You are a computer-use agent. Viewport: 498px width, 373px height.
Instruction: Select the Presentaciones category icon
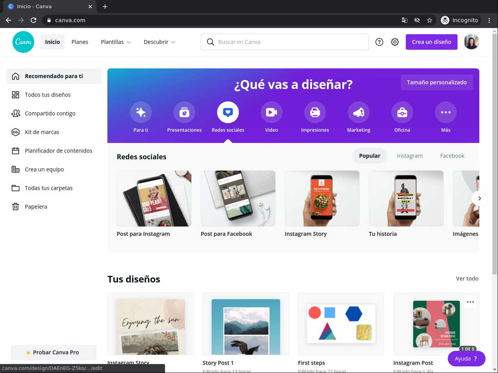coord(184,112)
